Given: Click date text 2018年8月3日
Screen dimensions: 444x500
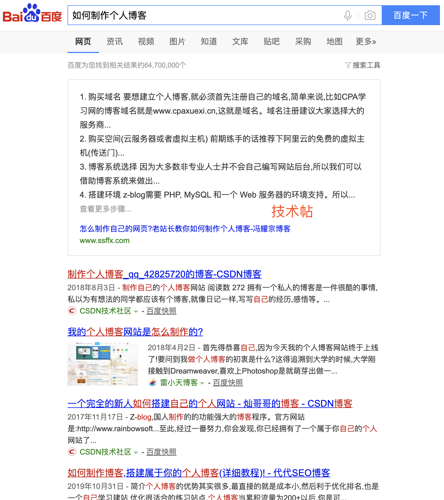Looking at the screenshot, I should tap(91, 288).
